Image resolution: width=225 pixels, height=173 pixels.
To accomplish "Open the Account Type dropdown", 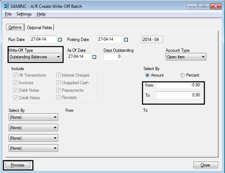I will point(186,57).
